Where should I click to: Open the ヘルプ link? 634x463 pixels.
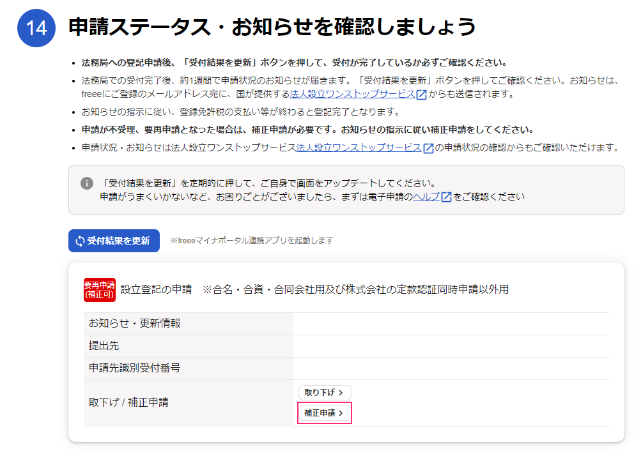426,197
